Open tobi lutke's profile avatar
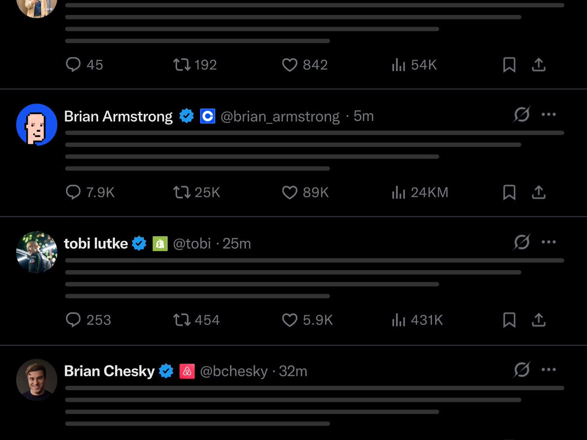 (x=37, y=252)
